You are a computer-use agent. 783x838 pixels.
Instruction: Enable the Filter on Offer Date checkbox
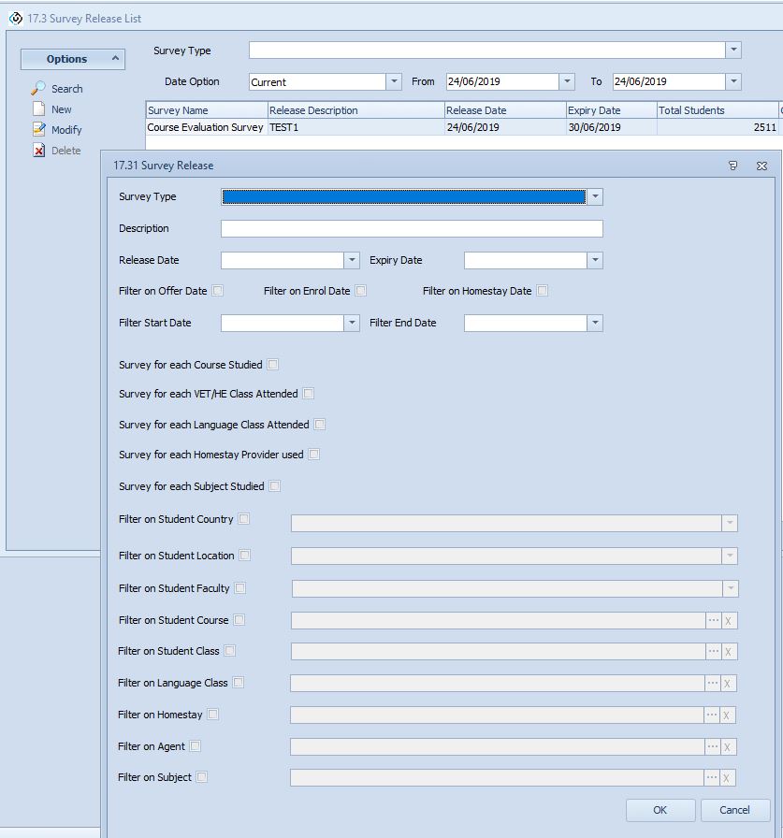(x=218, y=291)
